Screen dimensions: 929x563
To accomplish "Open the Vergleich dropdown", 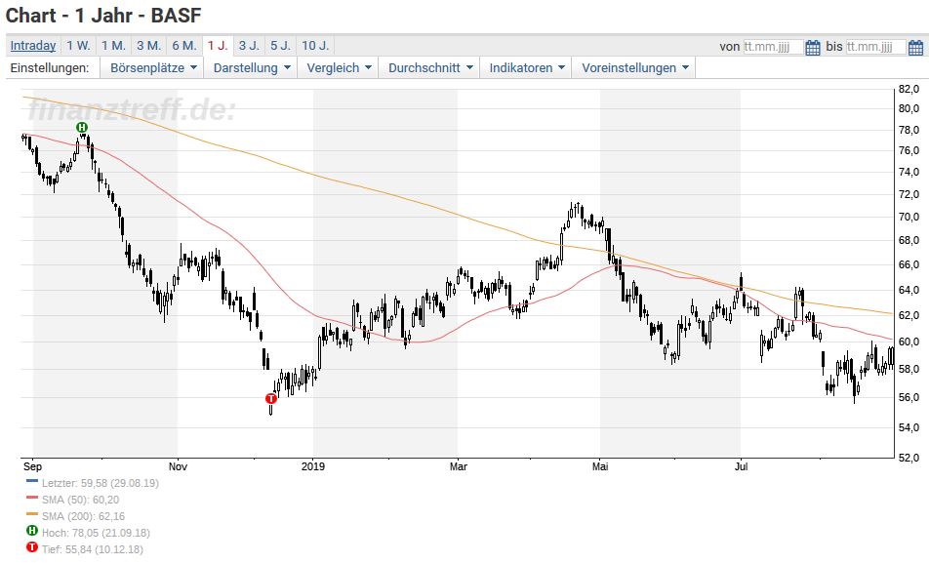I will click(339, 67).
